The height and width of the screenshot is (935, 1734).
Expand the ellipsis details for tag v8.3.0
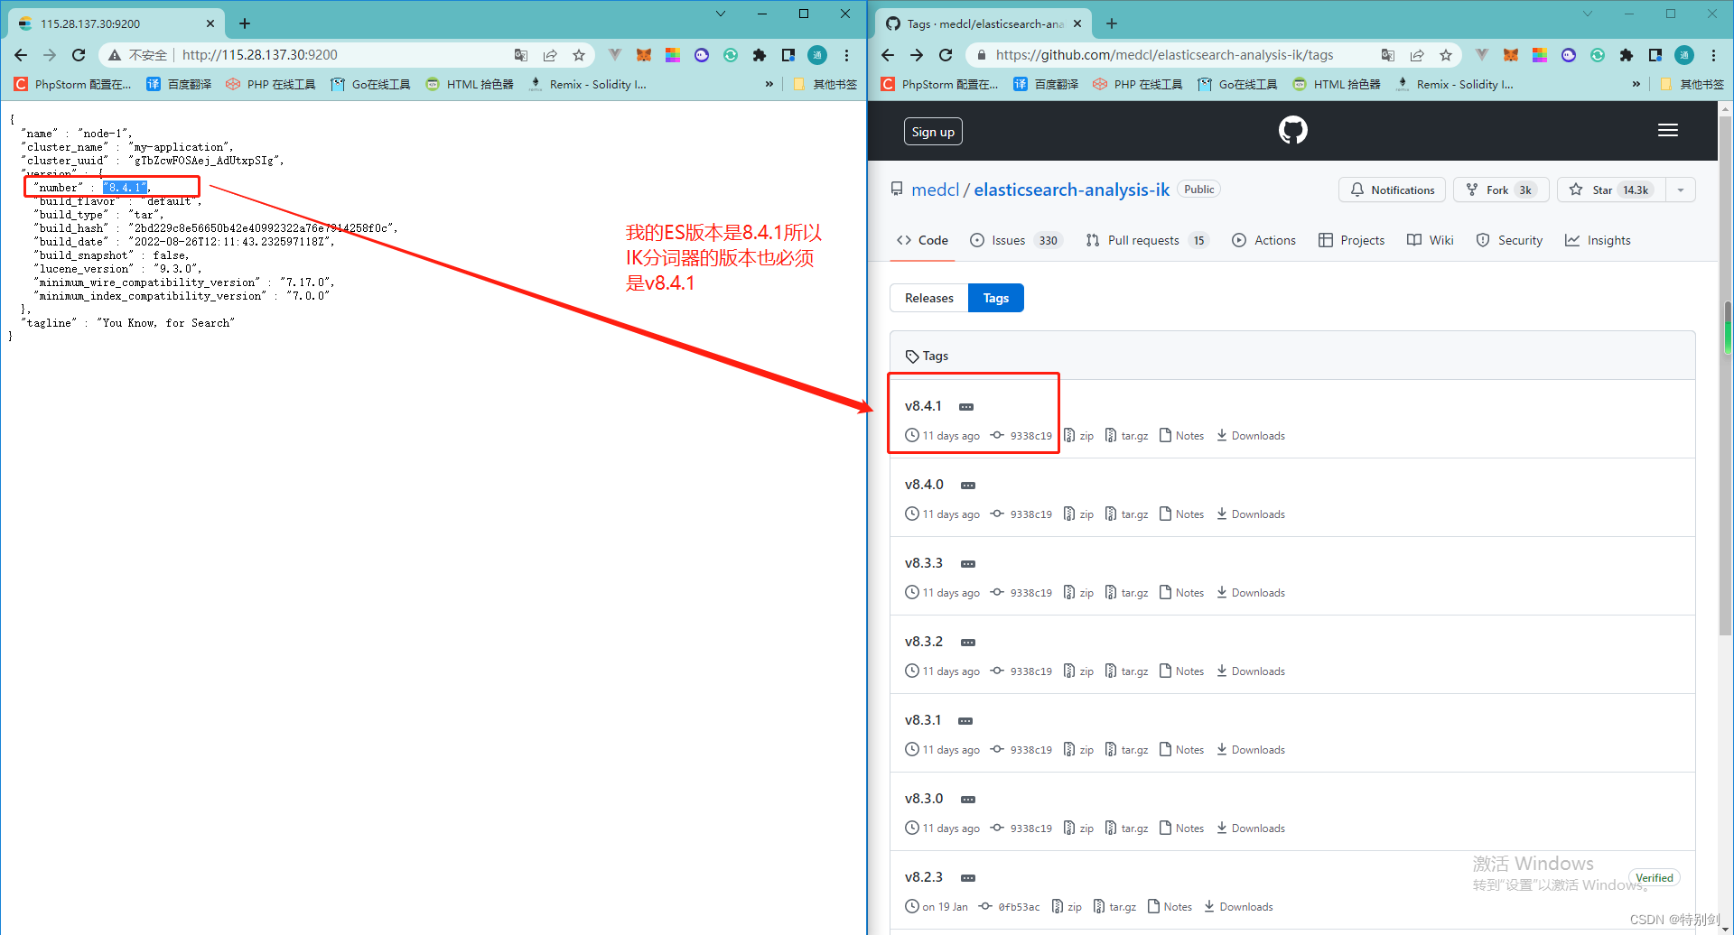(x=968, y=800)
